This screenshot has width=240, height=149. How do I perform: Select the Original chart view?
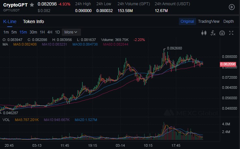coord(187,21)
